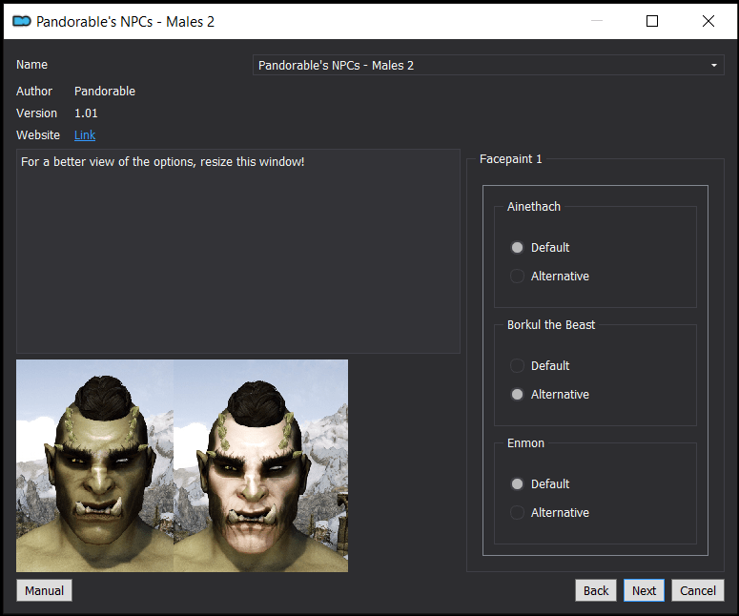Click the version value 1.01
Screen dimensions: 739x616
86,113
